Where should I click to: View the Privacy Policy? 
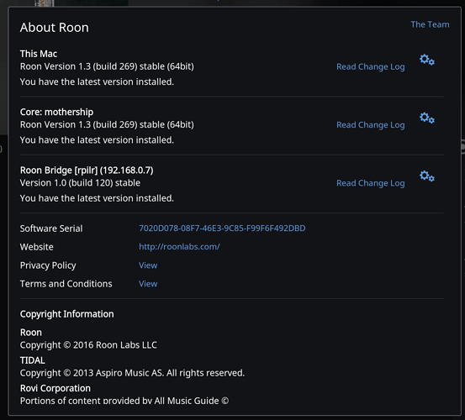(x=148, y=265)
